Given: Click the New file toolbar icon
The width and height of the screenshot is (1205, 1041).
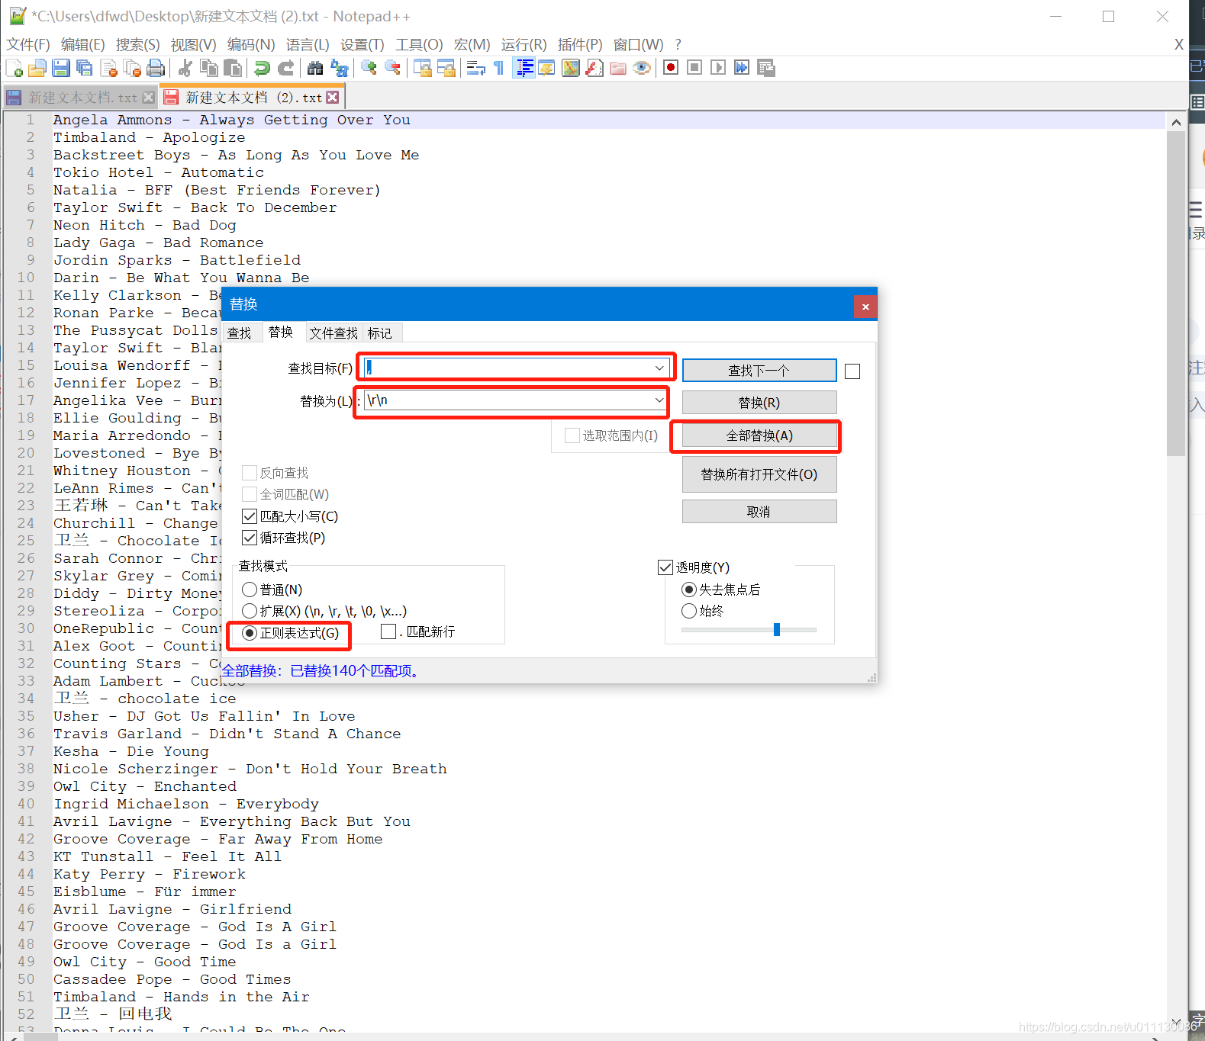Looking at the screenshot, I should coord(14,68).
